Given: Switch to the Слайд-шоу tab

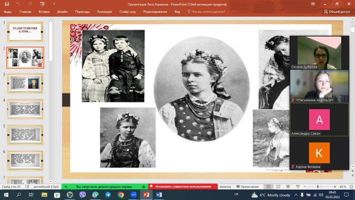Looking at the screenshot, I should coord(128,12).
